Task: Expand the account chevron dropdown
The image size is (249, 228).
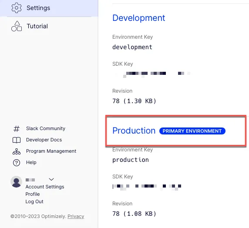Action: pyautogui.click(x=51, y=179)
